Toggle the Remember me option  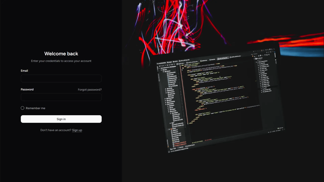point(22,108)
